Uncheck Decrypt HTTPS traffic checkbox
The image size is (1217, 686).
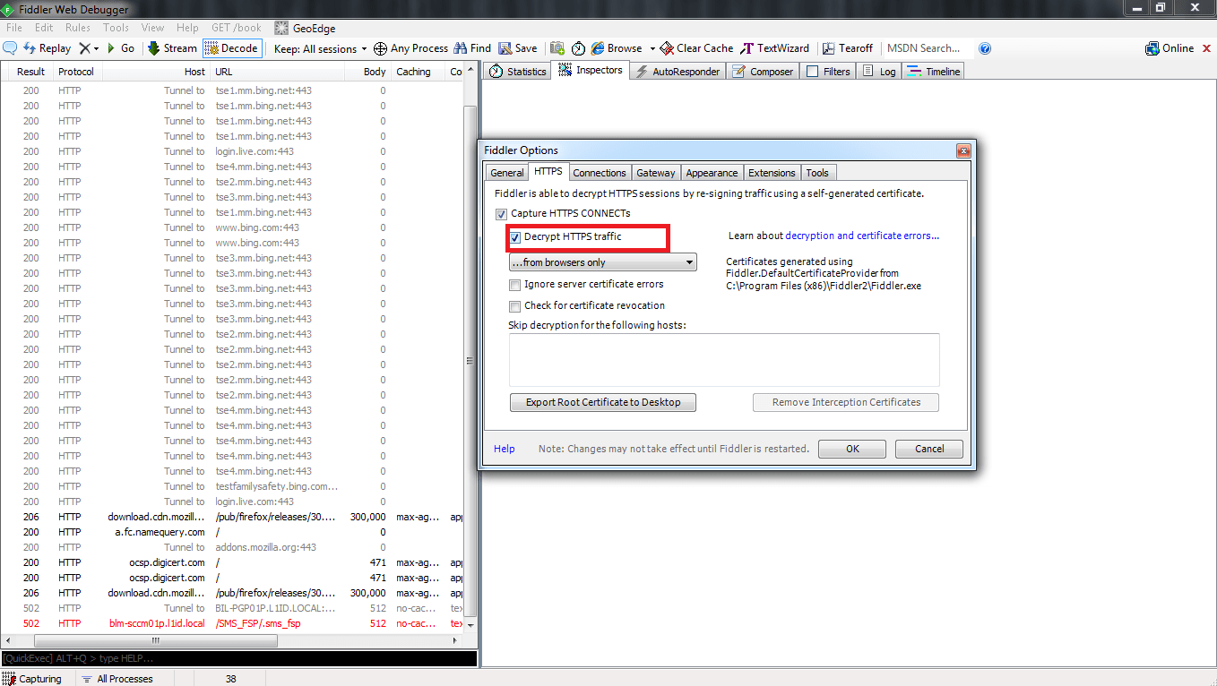tap(514, 237)
